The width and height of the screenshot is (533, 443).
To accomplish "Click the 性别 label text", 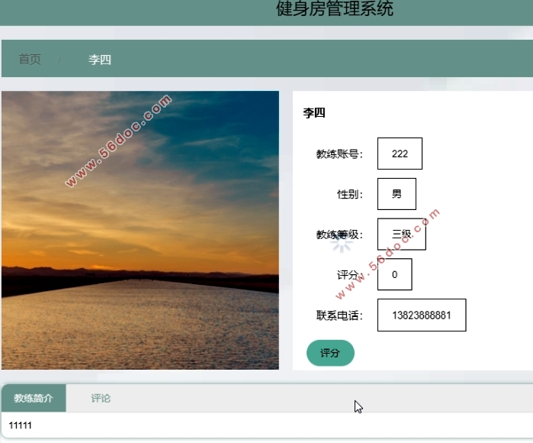I will tap(349, 195).
